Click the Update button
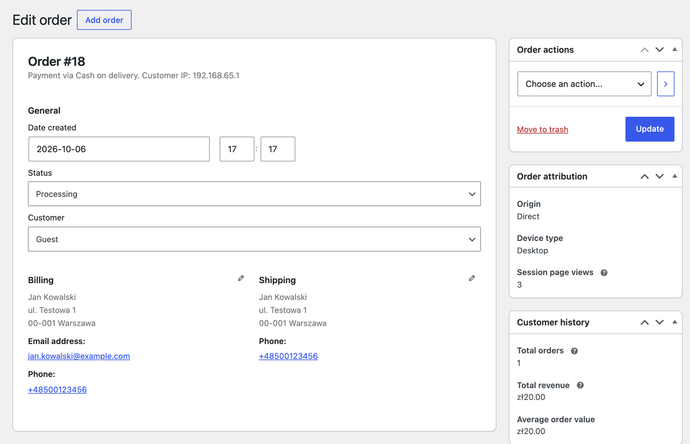 [x=650, y=129]
